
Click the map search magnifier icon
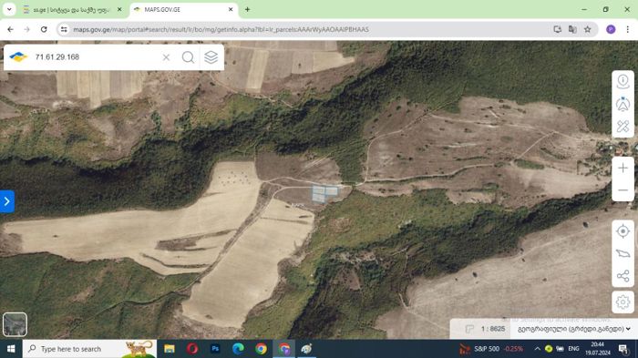click(x=188, y=57)
